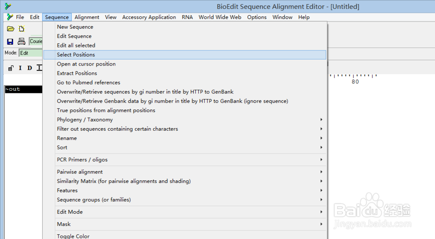Image resolution: width=435 pixels, height=239 pixels.
Task: Click the printer icon
Action: point(21,41)
